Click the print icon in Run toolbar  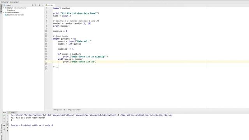pos(7,128)
